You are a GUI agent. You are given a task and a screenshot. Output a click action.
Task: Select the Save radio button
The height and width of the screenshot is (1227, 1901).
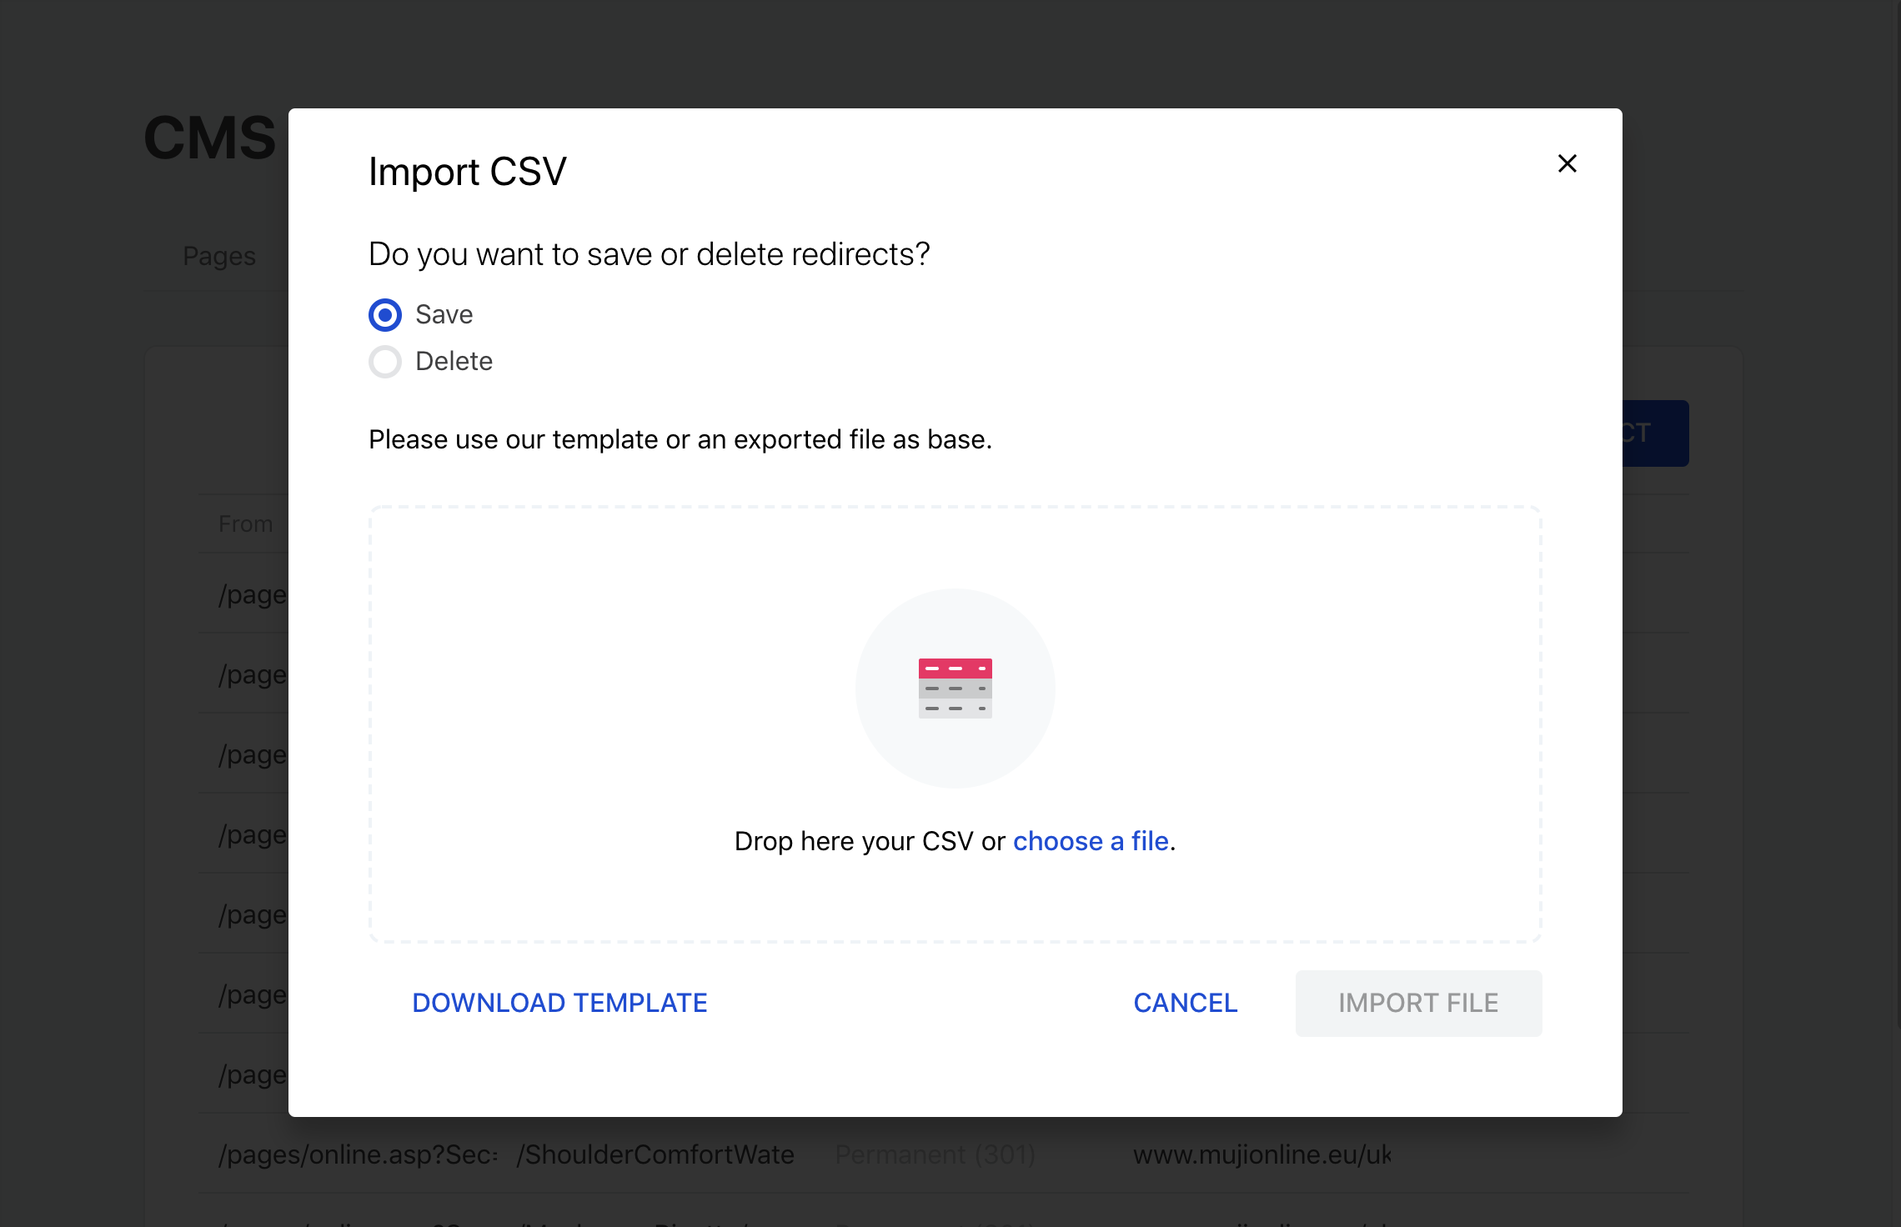[385, 315]
